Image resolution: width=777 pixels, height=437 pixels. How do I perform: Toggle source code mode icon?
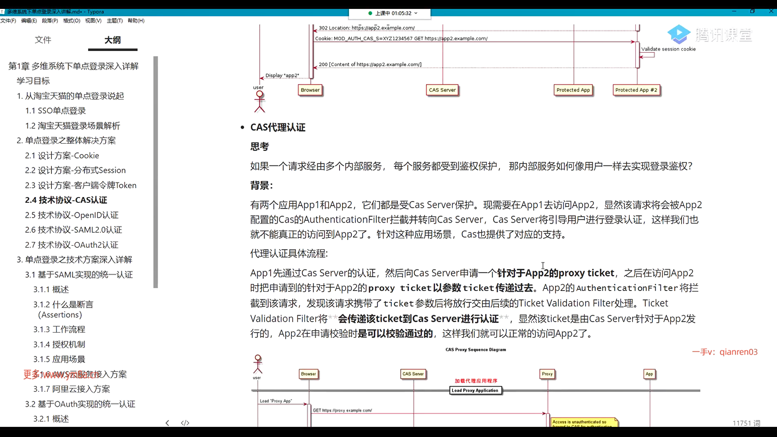pyautogui.click(x=185, y=423)
